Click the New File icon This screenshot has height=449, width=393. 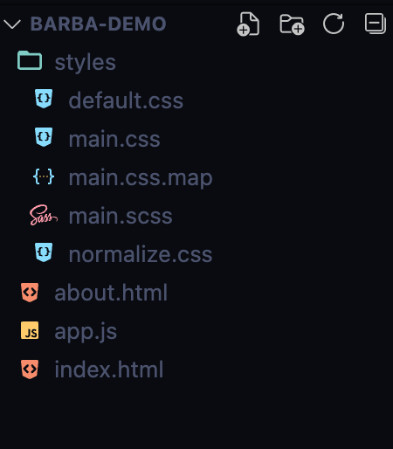click(x=248, y=24)
